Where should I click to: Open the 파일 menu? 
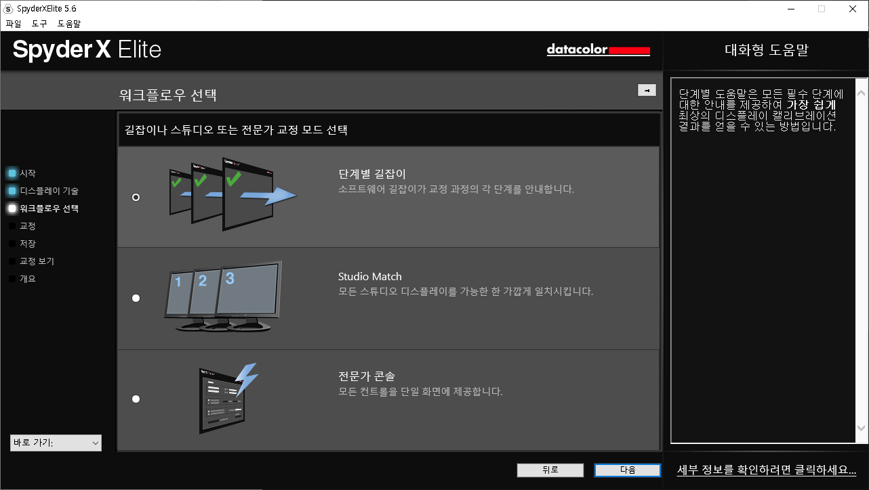[x=14, y=24]
